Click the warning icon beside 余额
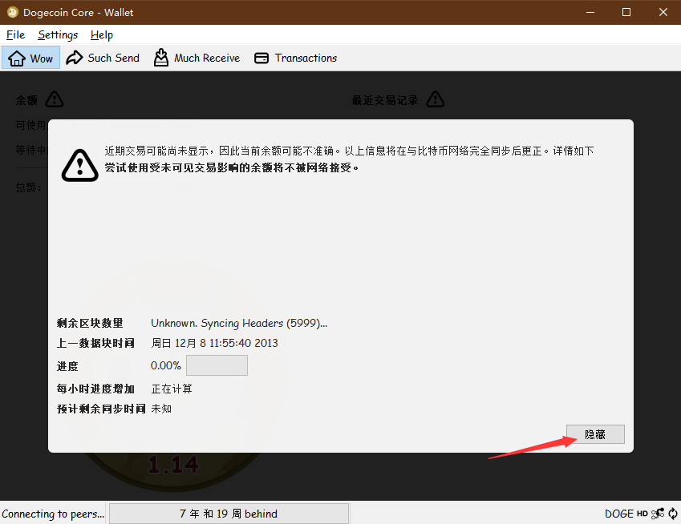Screen dimensions: 681x524 (x=54, y=99)
